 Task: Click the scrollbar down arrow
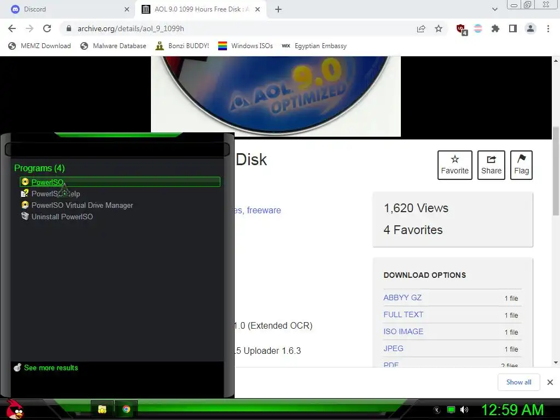point(556,363)
